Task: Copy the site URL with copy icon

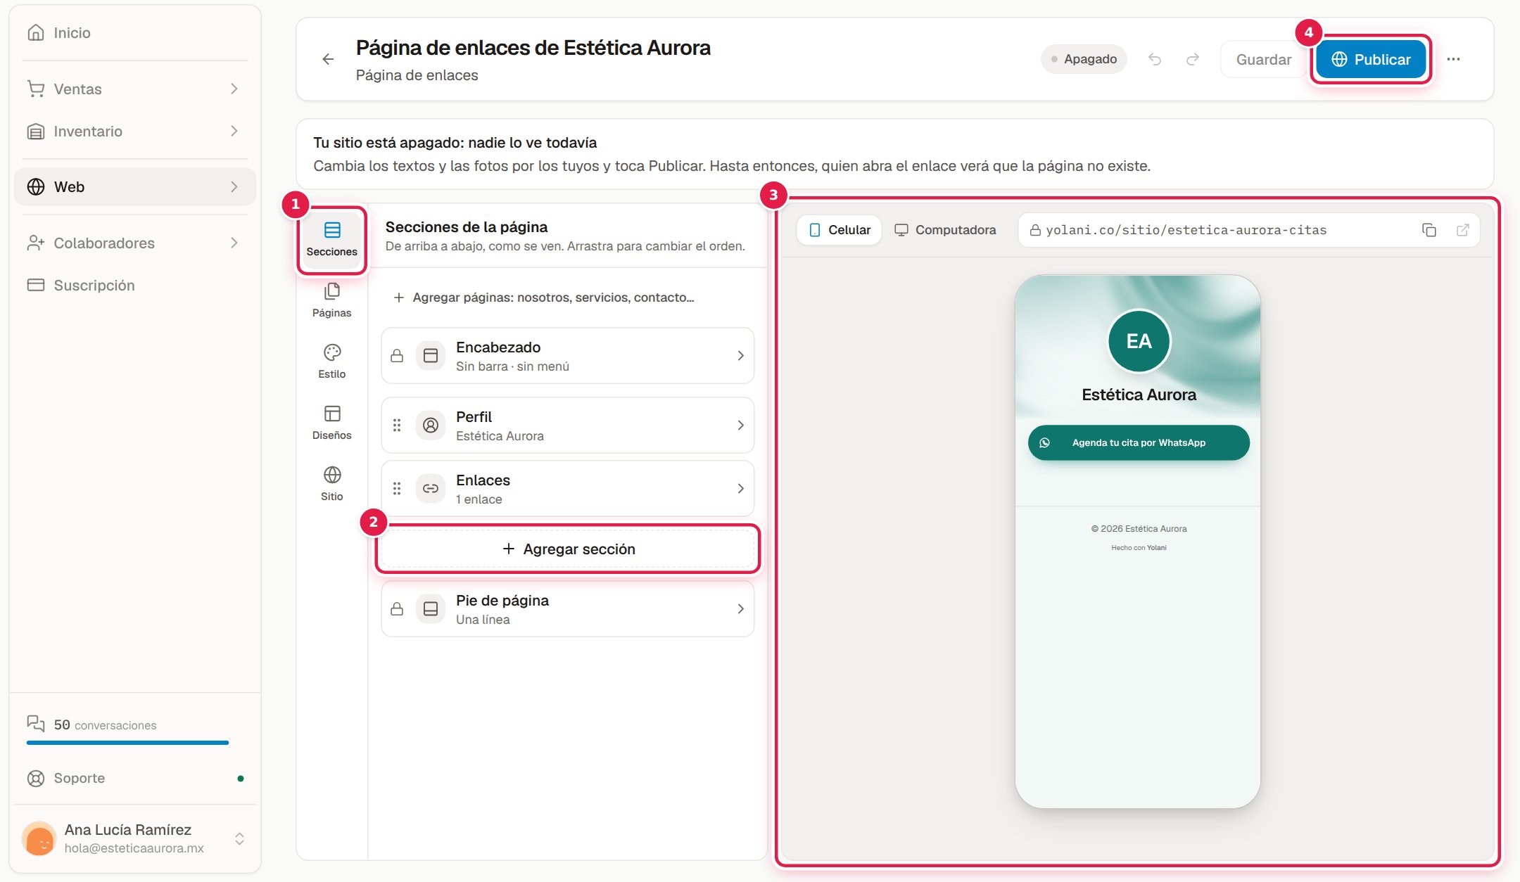Action: 1429,230
